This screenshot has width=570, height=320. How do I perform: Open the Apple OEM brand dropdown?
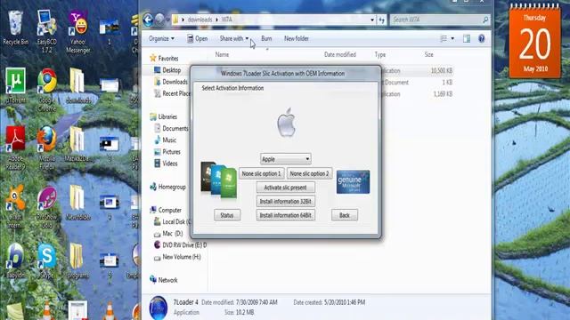[286, 159]
